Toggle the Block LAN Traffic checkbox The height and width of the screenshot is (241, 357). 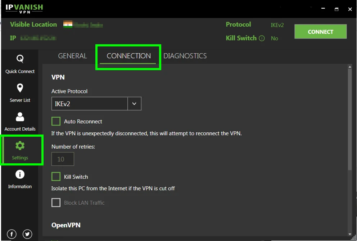pyautogui.click(x=56, y=203)
